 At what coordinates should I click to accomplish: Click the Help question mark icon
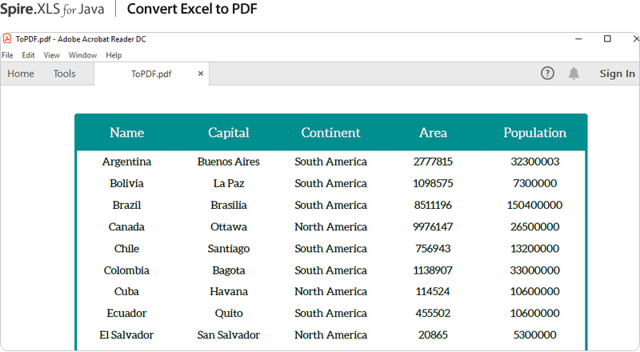pyautogui.click(x=547, y=74)
